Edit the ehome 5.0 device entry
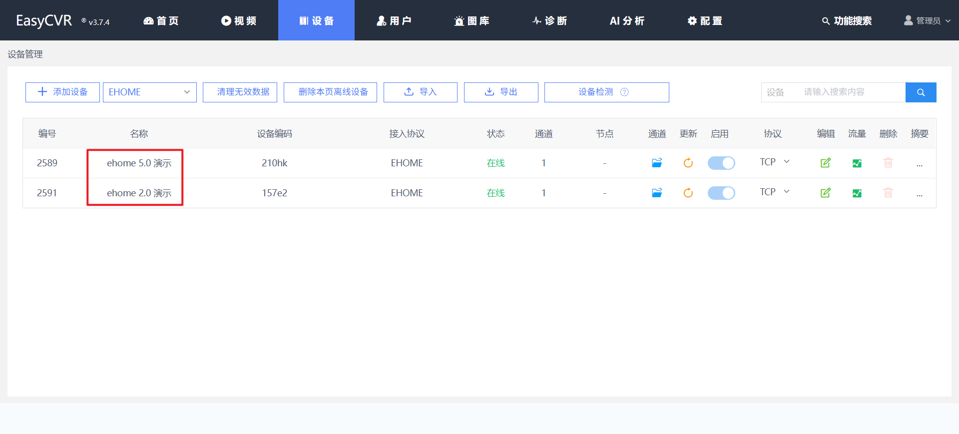Viewport: 959px width, 434px height. coord(825,163)
